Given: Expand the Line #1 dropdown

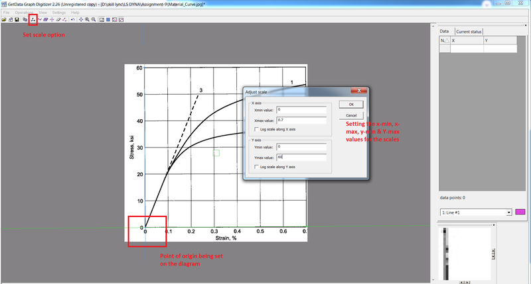Looking at the screenshot, I should [x=509, y=212].
